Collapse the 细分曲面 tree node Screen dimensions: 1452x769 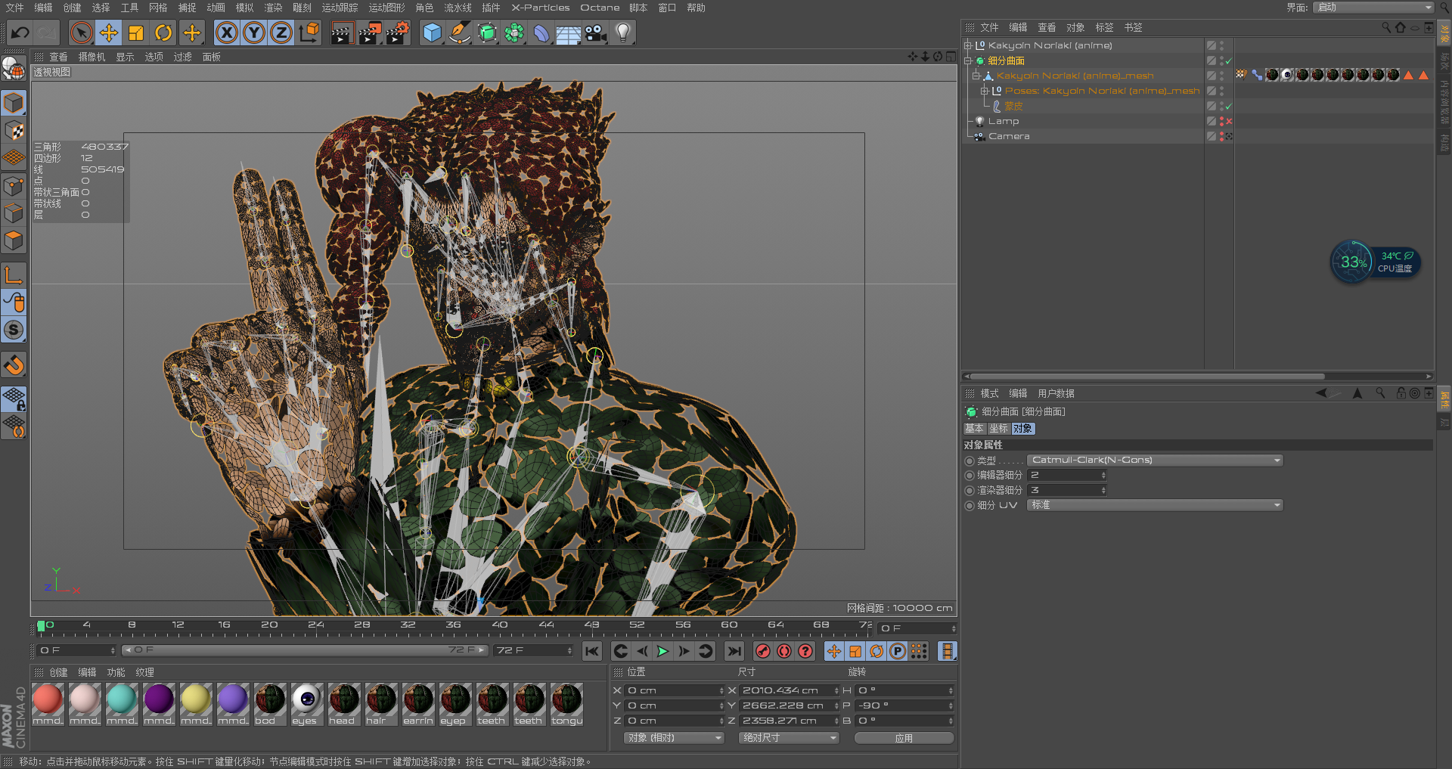coord(967,60)
